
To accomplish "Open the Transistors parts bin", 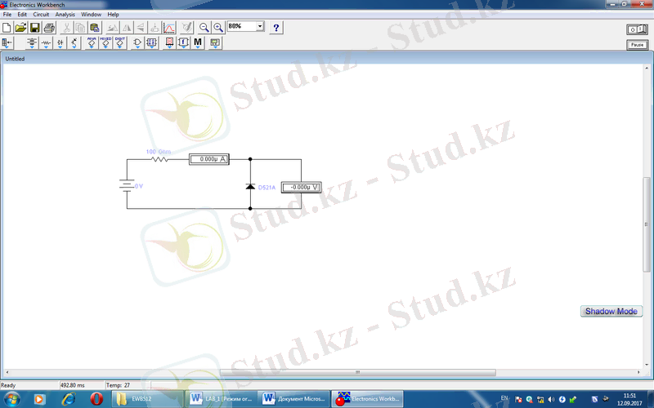I will [x=74, y=43].
